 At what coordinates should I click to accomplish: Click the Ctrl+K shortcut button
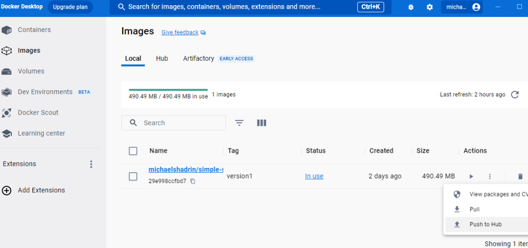(371, 7)
